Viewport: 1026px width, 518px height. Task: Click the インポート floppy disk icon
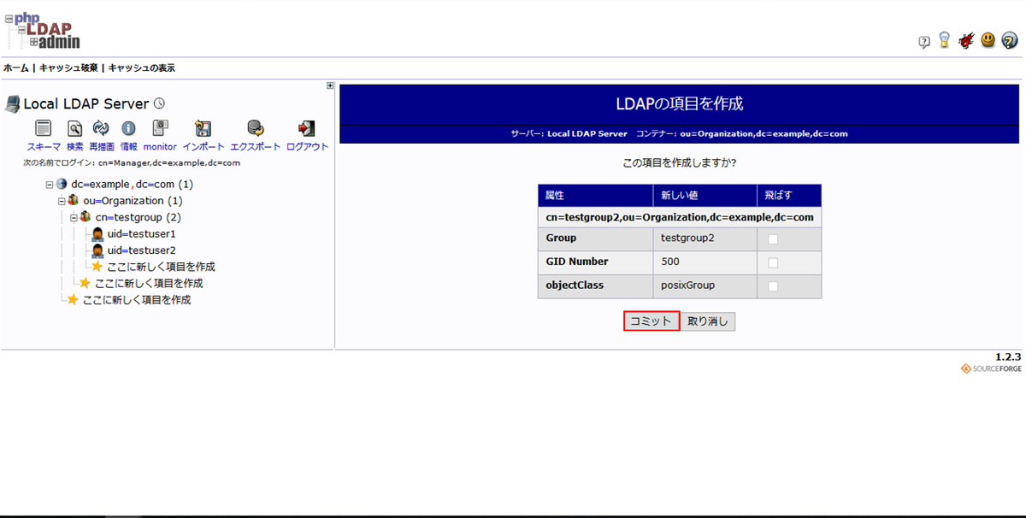[x=203, y=128]
